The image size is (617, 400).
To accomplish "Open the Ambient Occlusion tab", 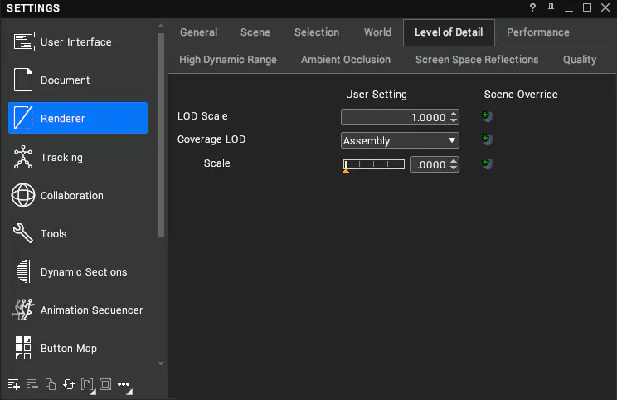I will click(346, 60).
